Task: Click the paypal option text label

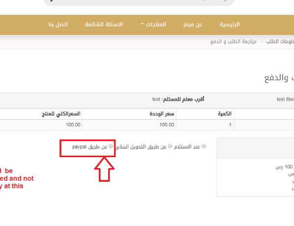Action: coord(89,146)
